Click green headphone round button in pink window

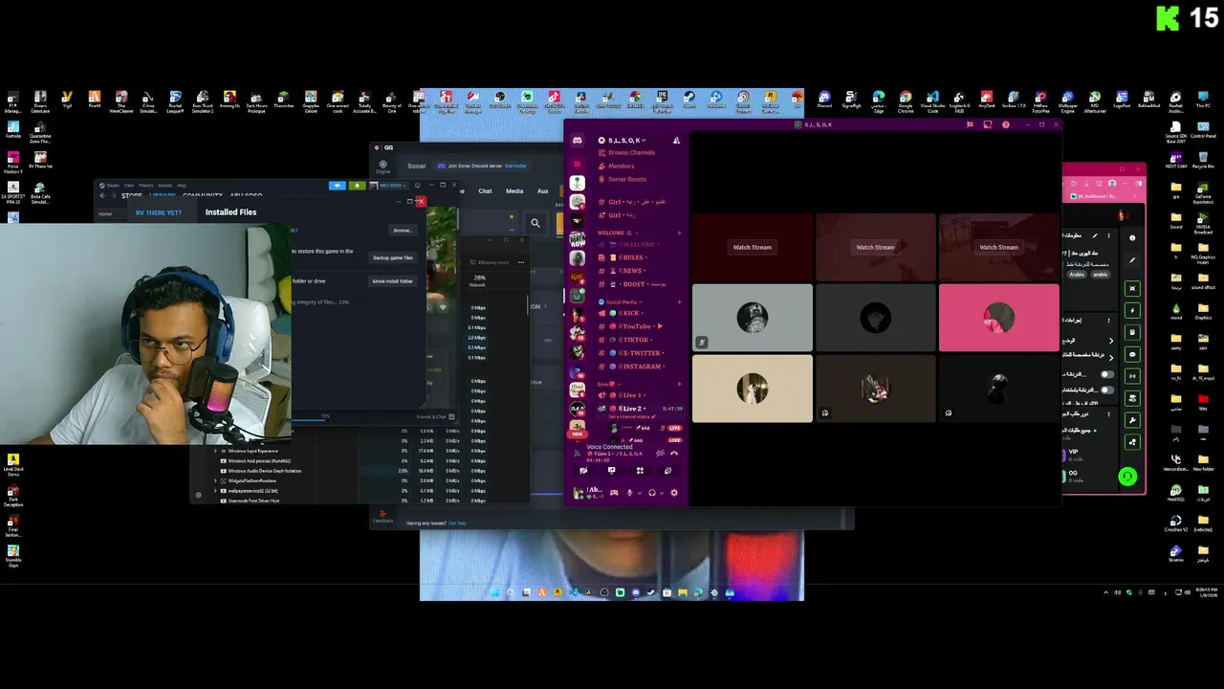coord(1127,476)
